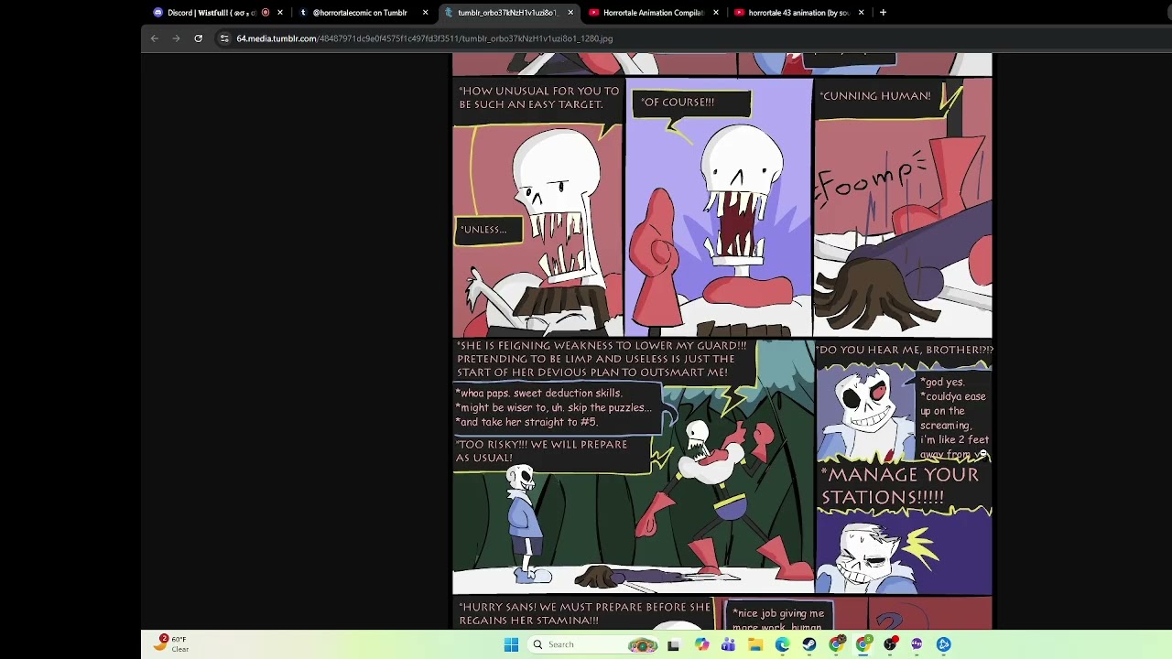Open Microsoft Teams from the taskbar

(x=728, y=644)
